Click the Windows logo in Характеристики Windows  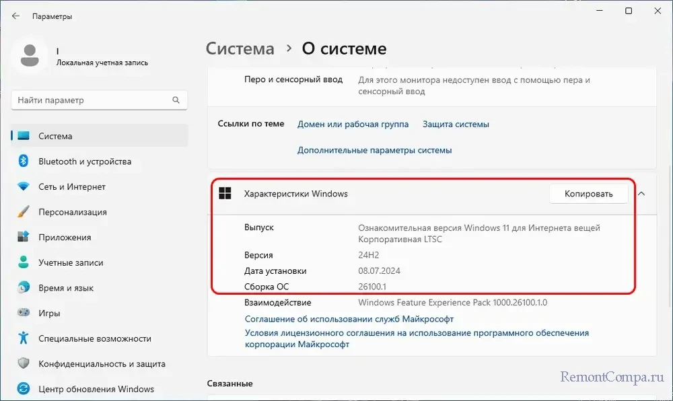(x=225, y=193)
